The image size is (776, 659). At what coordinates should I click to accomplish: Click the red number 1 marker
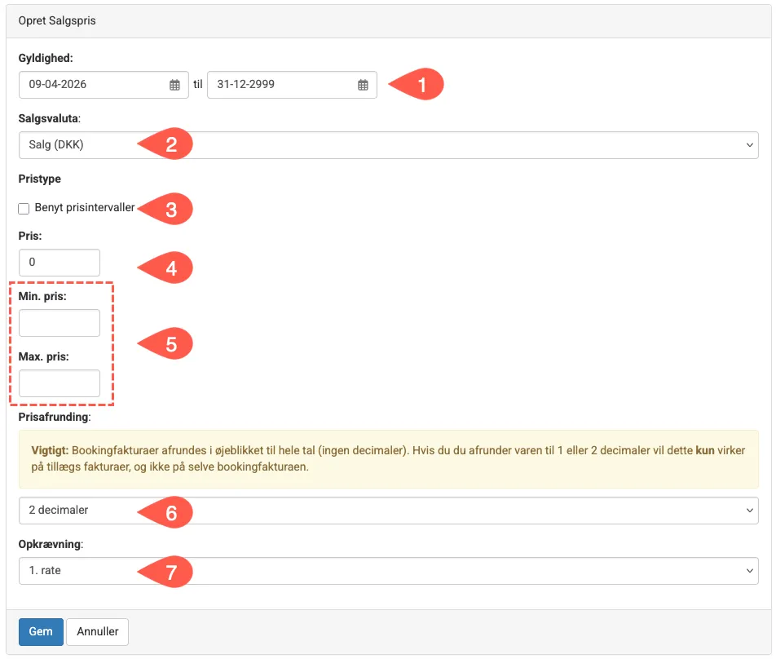coord(419,85)
